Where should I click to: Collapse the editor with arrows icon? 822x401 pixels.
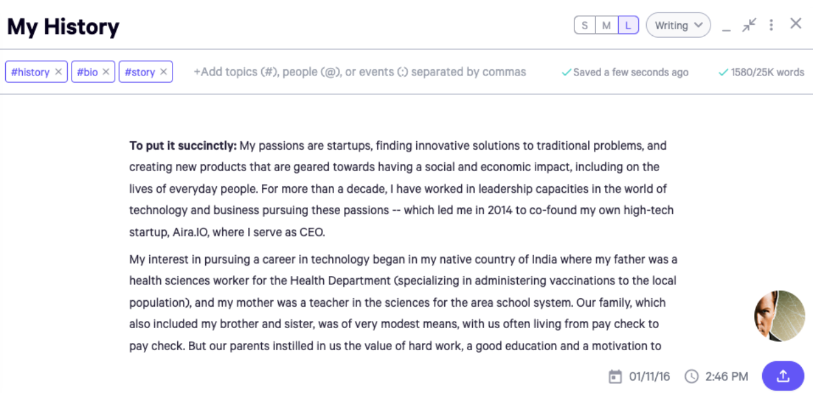(750, 25)
